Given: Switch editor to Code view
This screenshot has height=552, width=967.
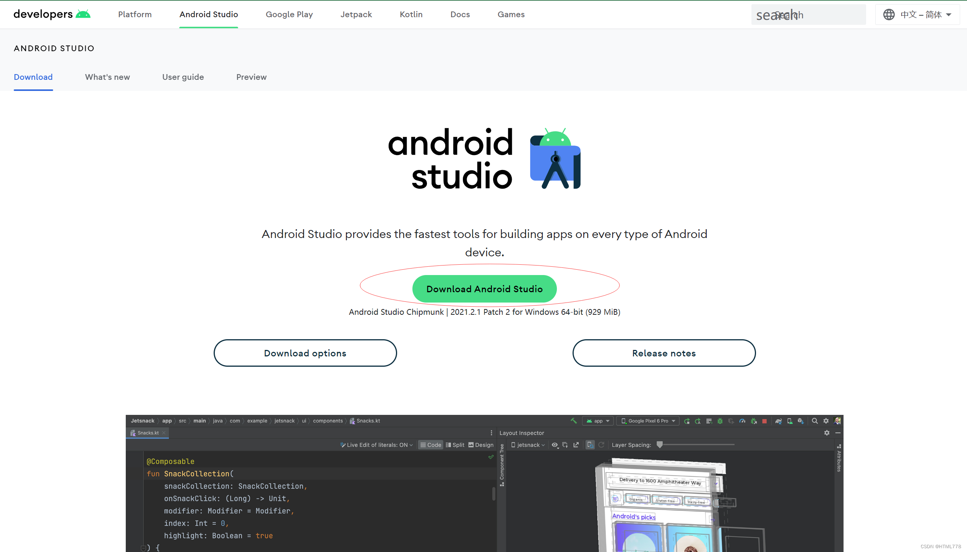Looking at the screenshot, I should [x=430, y=445].
